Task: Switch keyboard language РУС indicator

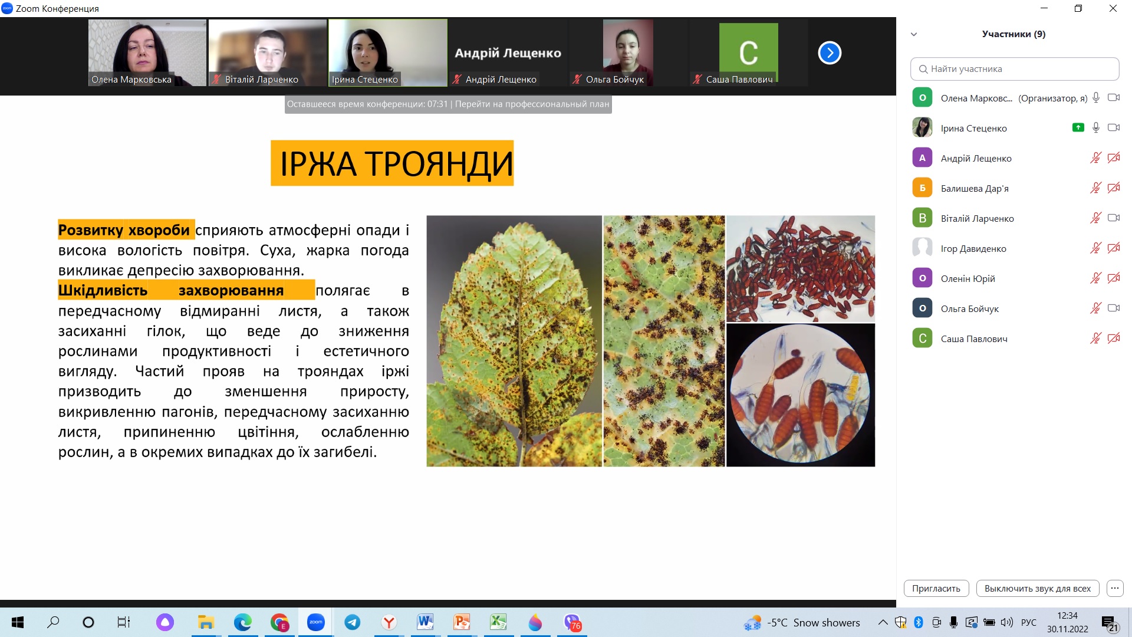Action: click(x=1029, y=623)
